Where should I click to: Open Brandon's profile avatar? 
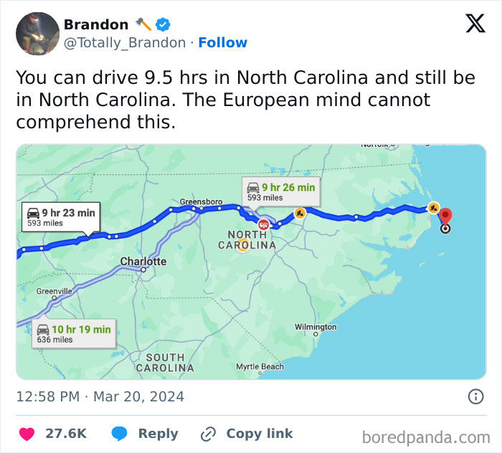37,34
